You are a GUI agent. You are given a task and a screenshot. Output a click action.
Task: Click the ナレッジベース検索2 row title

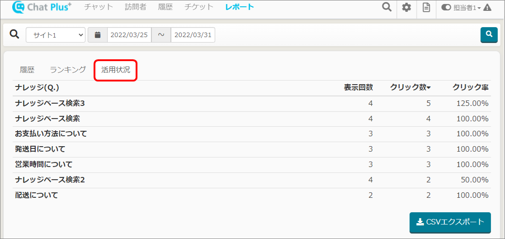tap(50, 180)
